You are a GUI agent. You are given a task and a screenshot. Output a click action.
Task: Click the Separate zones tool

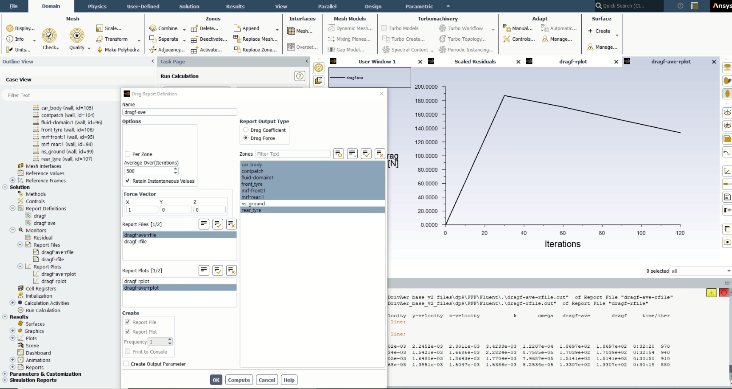164,39
